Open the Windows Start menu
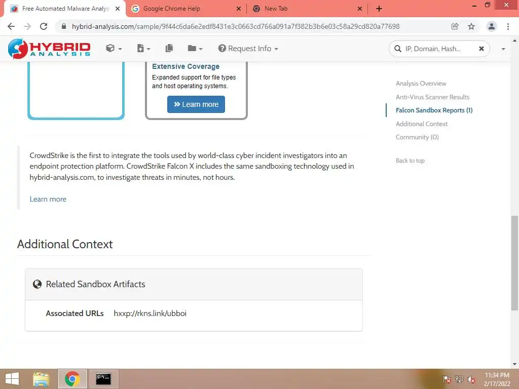Screen dimensions: 519x389 coord(12,379)
